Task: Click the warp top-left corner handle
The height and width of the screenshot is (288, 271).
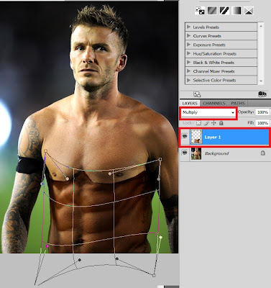Action: [45, 151]
